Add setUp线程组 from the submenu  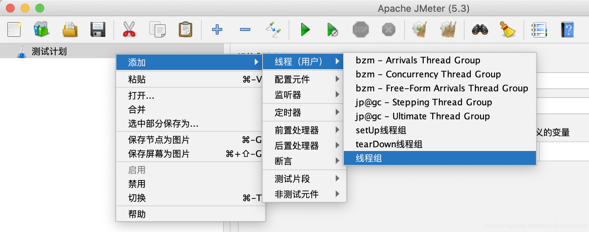click(x=440, y=130)
